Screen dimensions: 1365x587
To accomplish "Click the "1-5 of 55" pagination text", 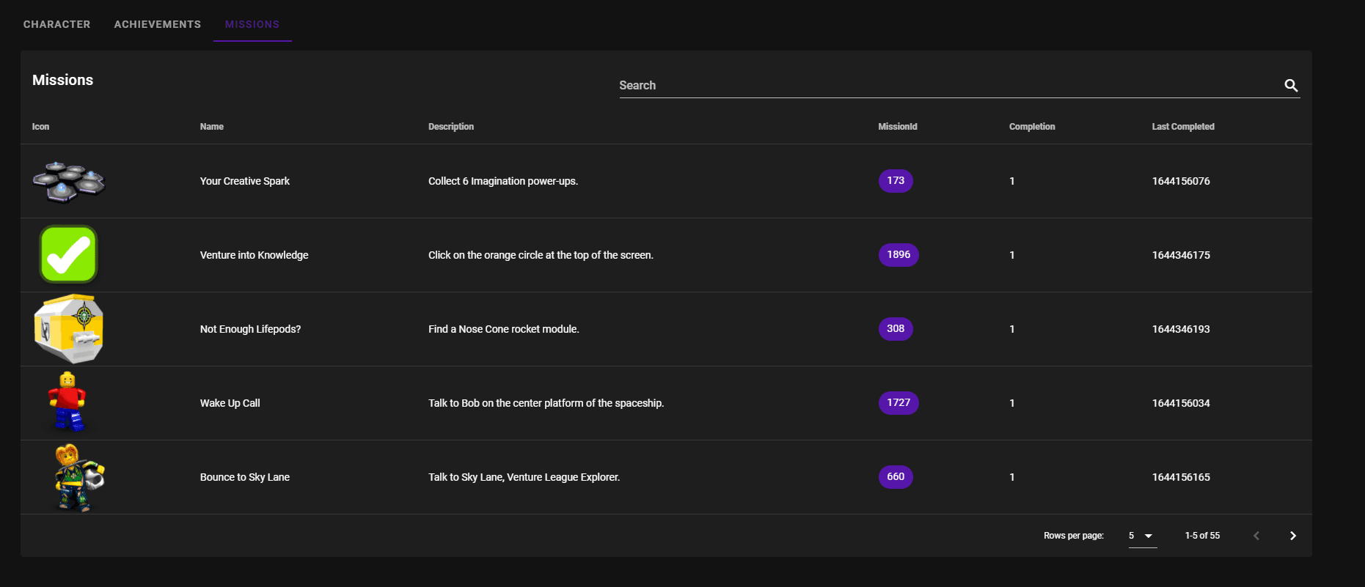I will [x=1202, y=536].
